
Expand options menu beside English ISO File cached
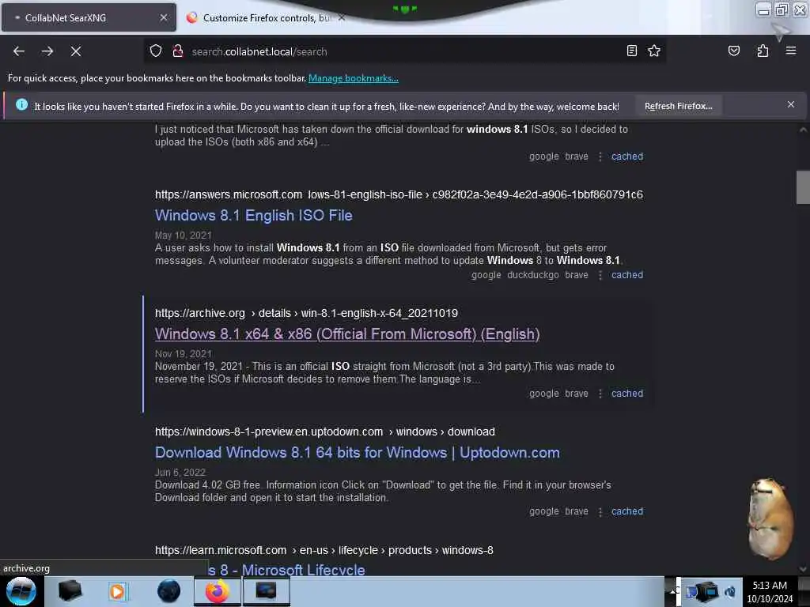tap(600, 275)
